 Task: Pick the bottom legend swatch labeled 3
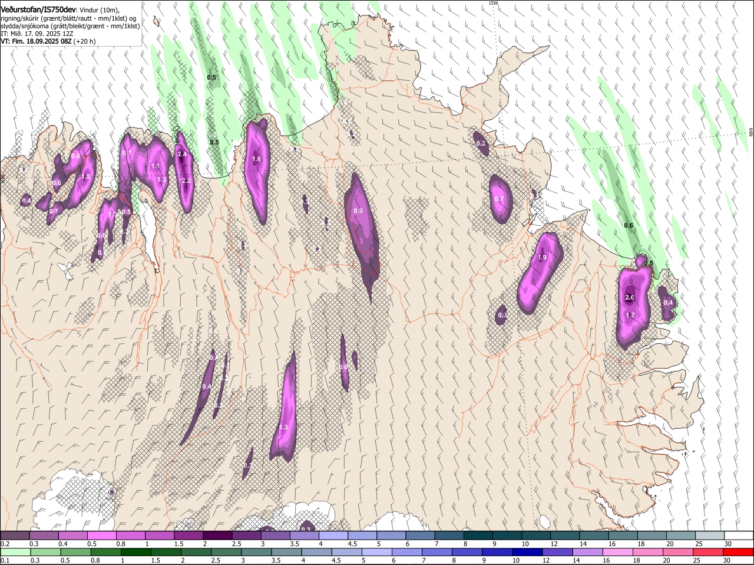tap(257, 552)
